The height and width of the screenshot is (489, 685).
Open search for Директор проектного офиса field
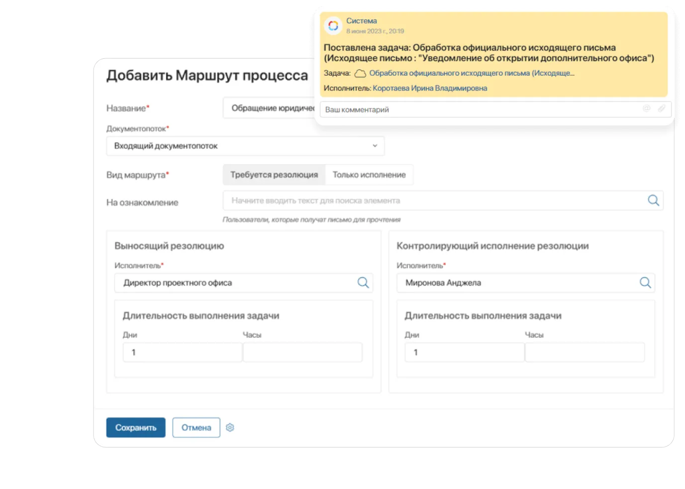click(x=363, y=283)
